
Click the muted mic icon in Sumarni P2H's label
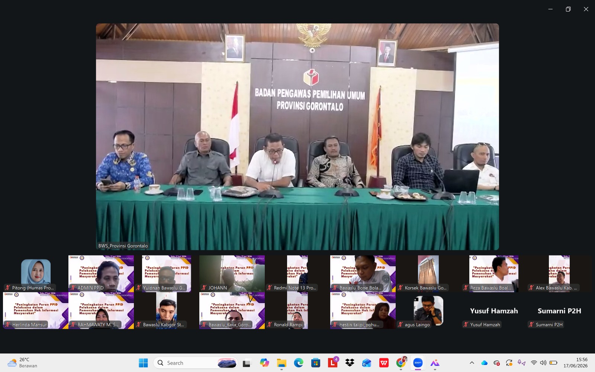tap(531, 325)
